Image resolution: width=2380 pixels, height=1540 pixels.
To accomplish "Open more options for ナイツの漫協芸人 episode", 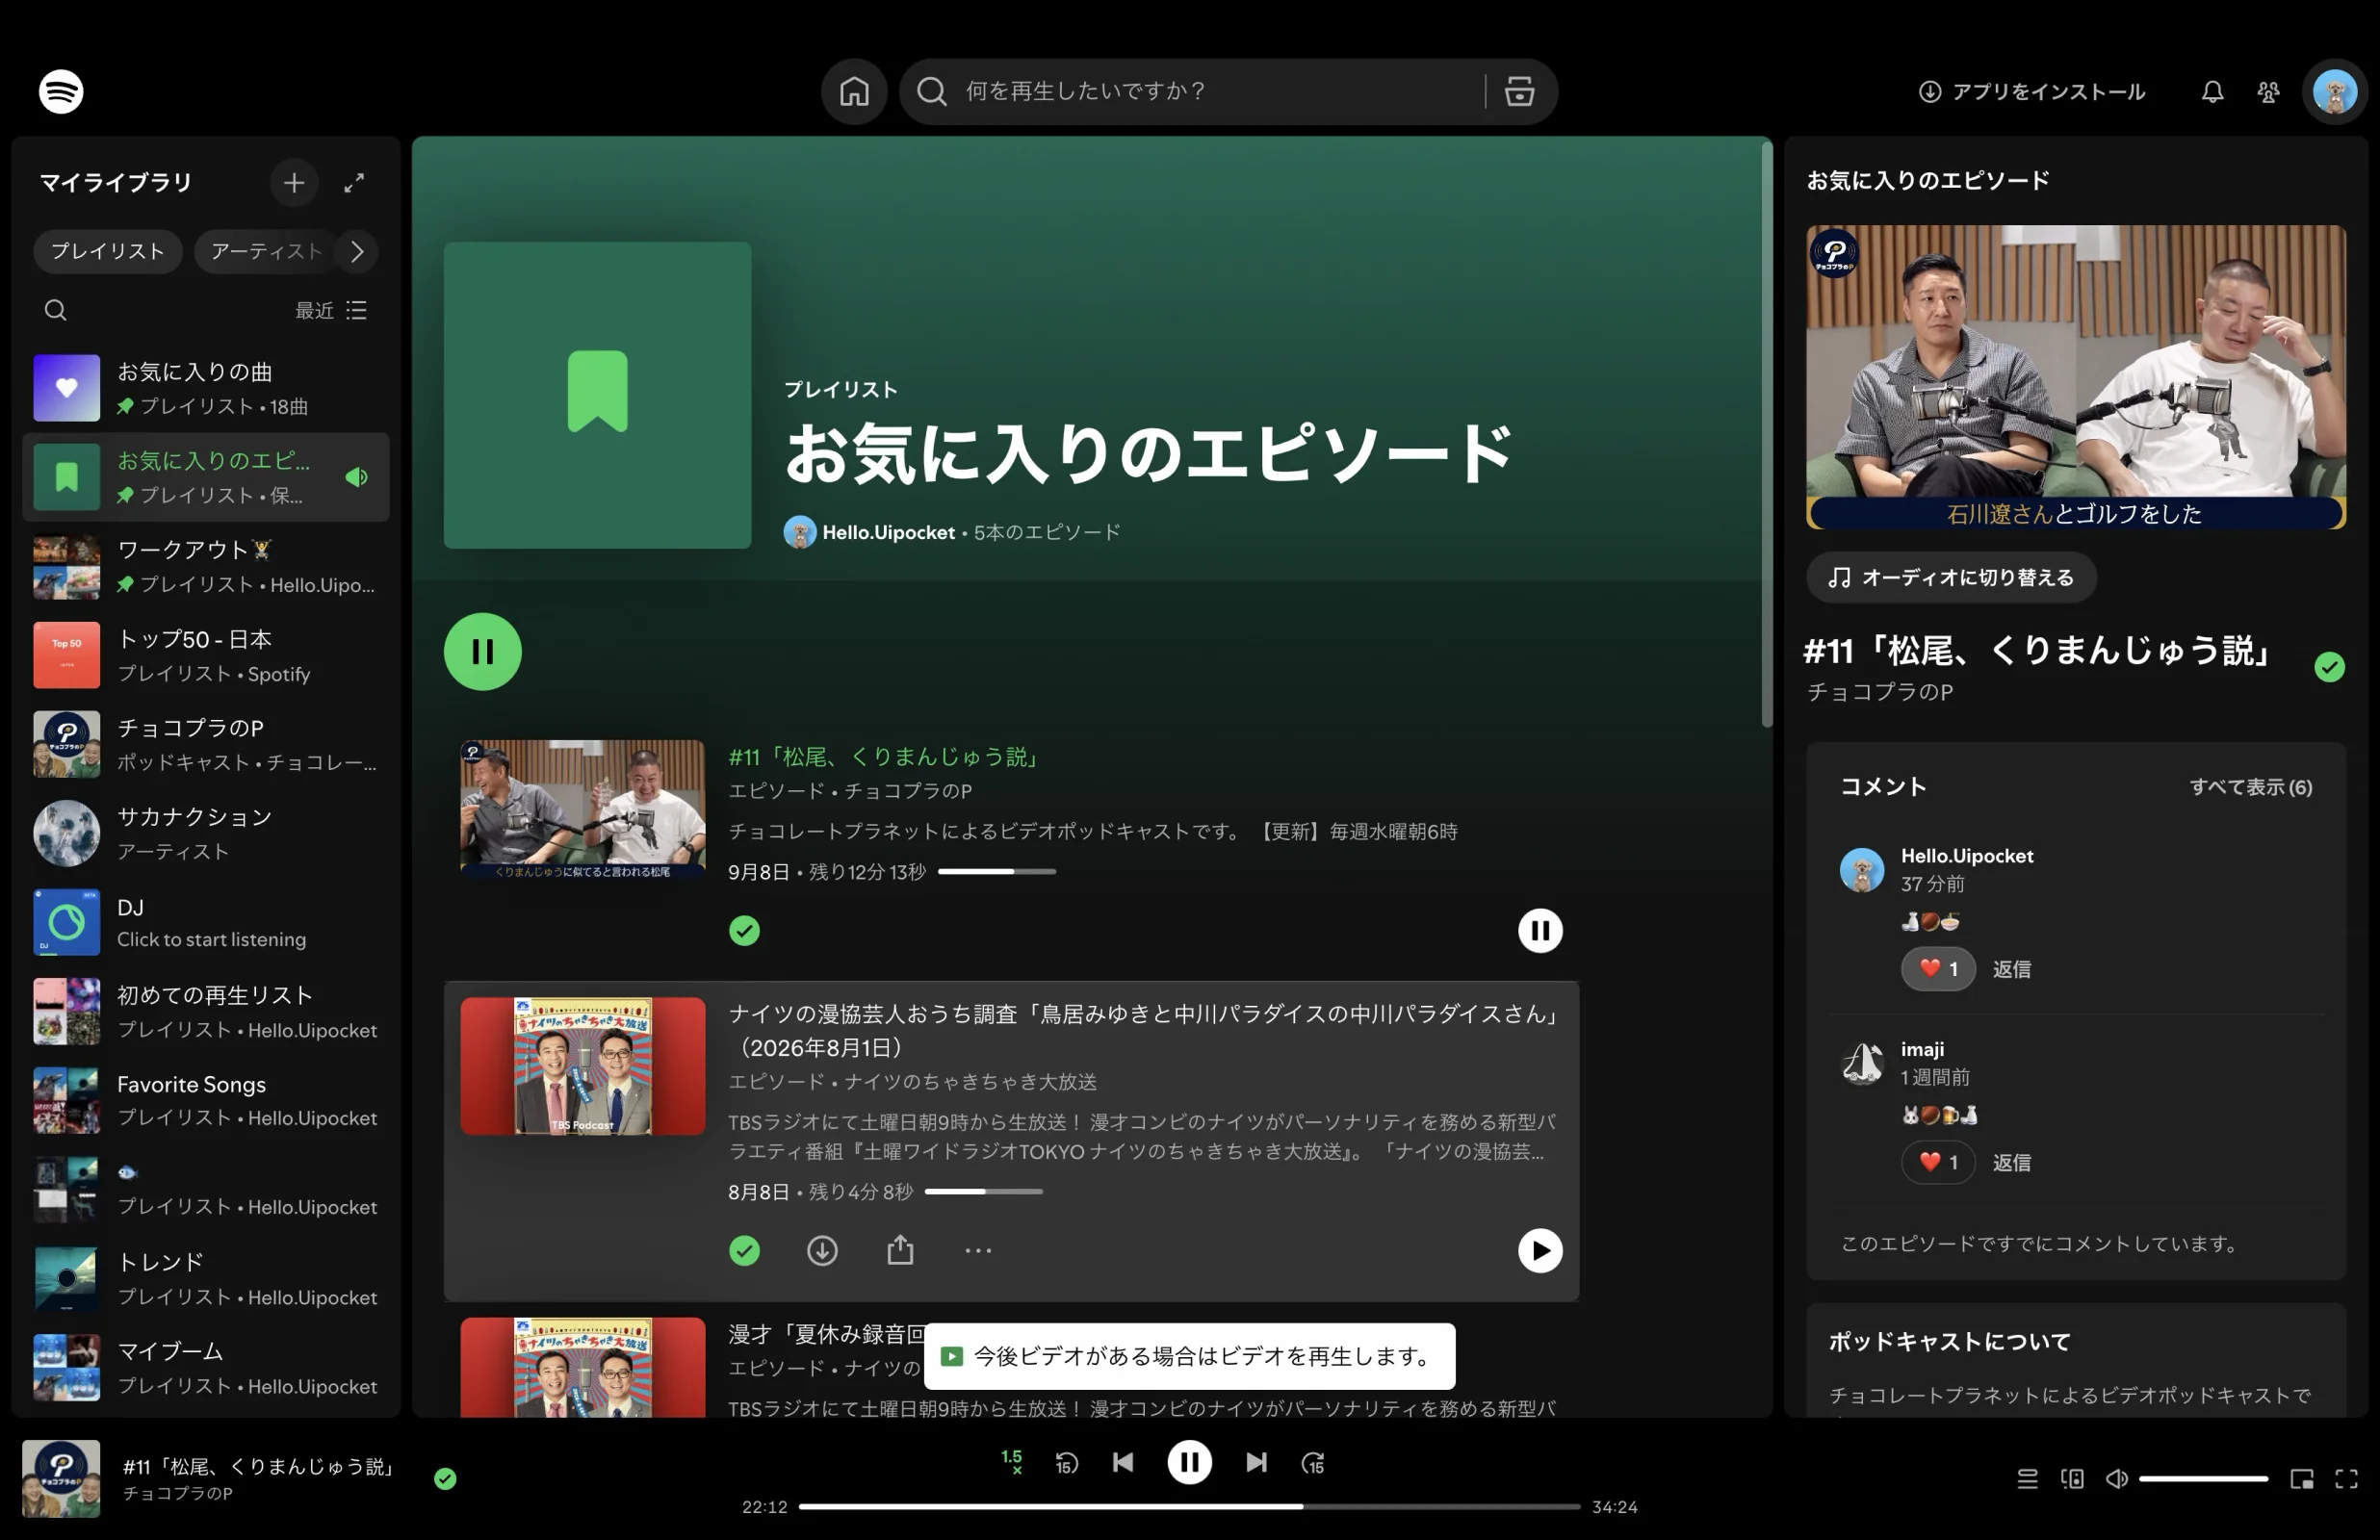I will tap(978, 1250).
